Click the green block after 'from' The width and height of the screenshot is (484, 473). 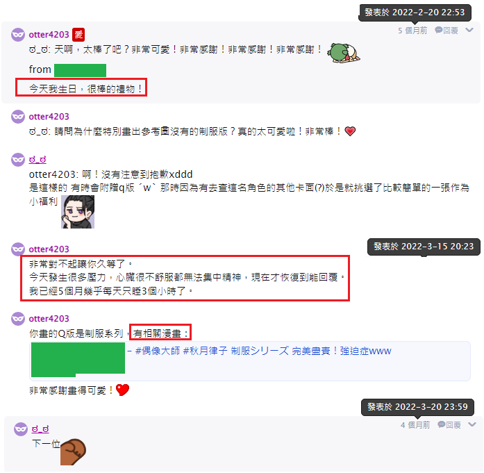81,70
